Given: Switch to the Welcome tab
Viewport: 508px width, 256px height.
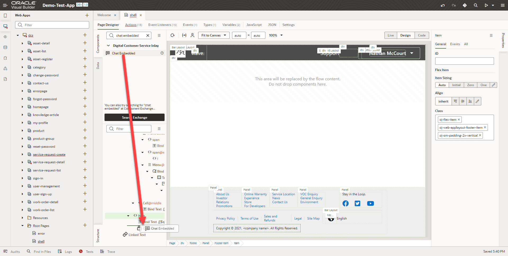Looking at the screenshot, I should (x=104, y=15).
